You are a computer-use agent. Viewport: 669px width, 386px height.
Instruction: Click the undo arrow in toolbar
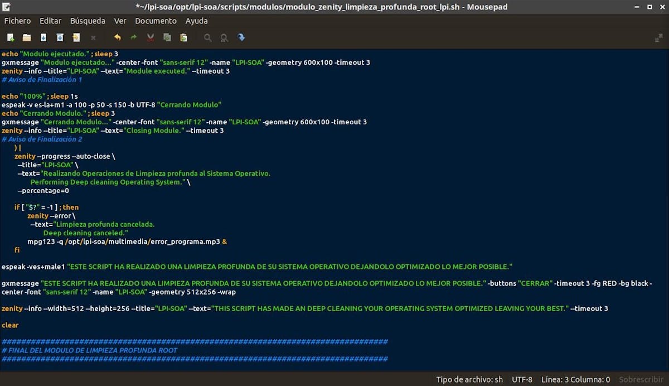coord(117,37)
